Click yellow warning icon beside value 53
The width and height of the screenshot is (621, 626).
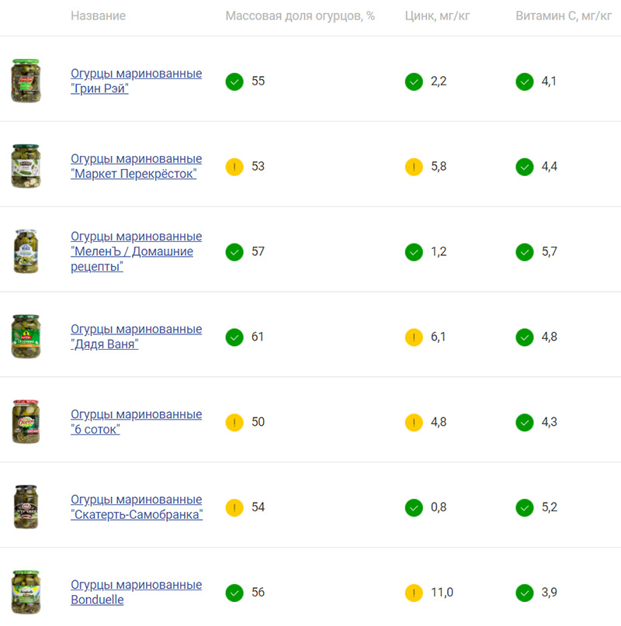coord(234,167)
